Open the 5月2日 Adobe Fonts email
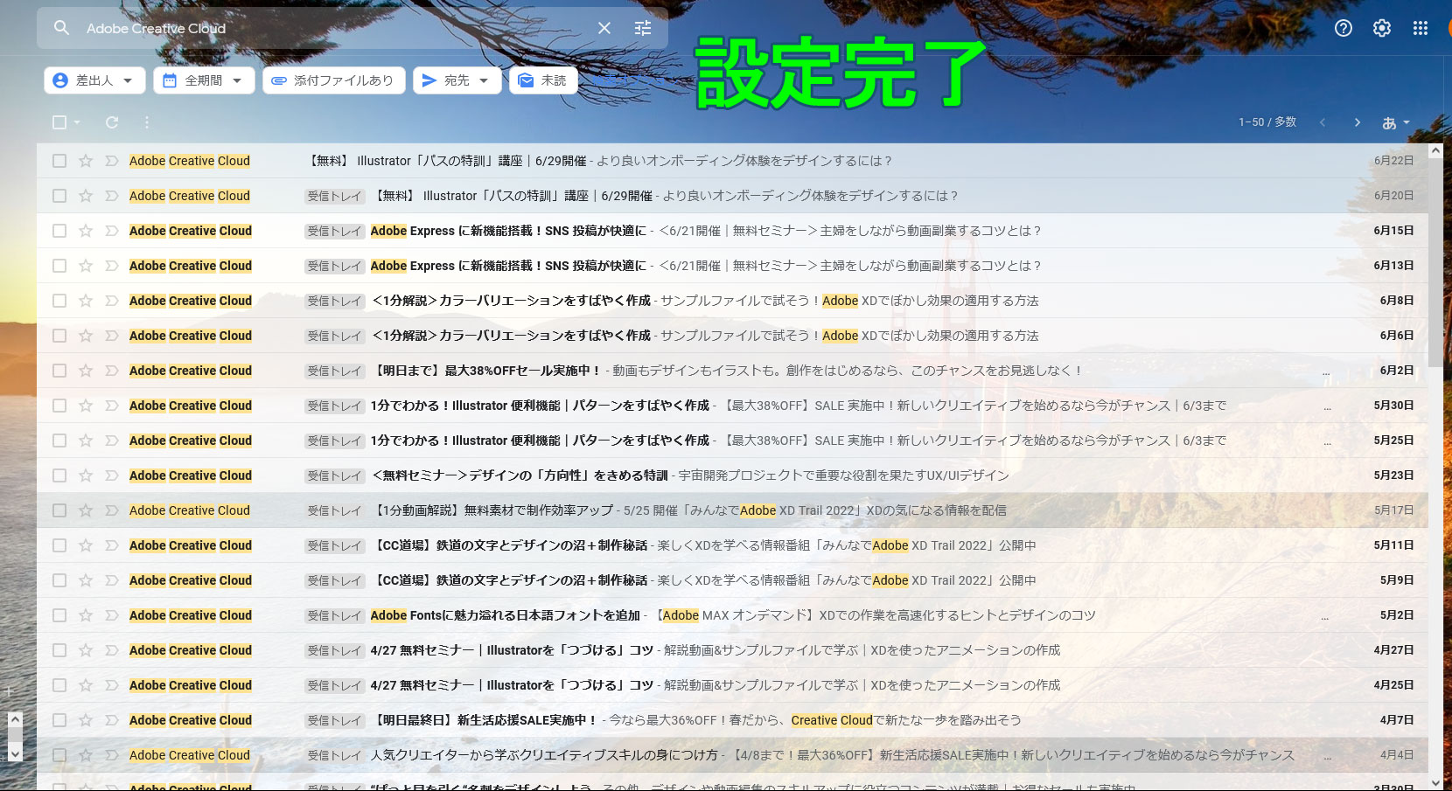Image resolution: width=1452 pixels, height=791 pixels. [733, 615]
